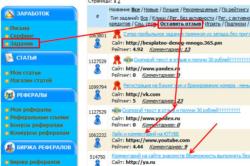Click orange bullet icon next to Серфинг
250x166 pixels.
[x=7, y=36]
